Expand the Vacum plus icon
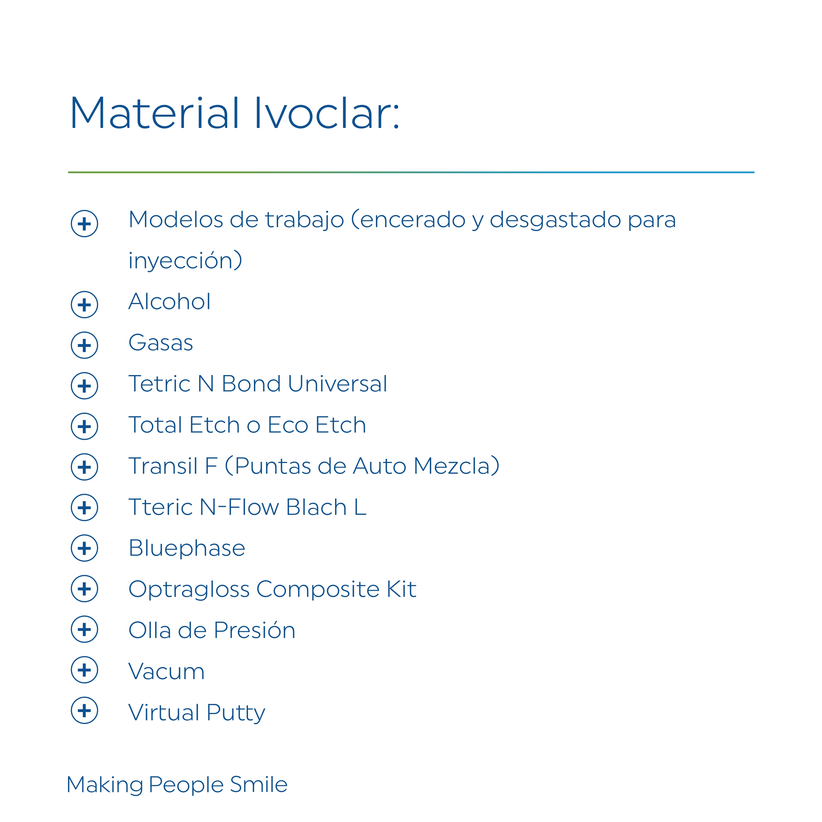822x822 pixels. click(84, 670)
